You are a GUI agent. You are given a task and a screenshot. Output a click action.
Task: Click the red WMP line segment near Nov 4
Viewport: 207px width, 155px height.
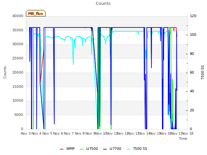tap(42, 66)
